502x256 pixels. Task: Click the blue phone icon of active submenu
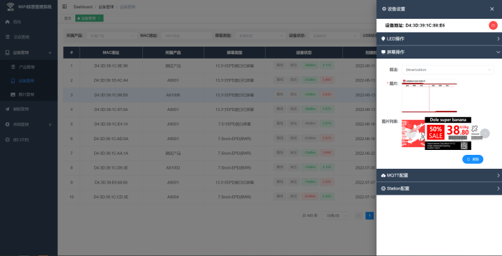point(13,81)
